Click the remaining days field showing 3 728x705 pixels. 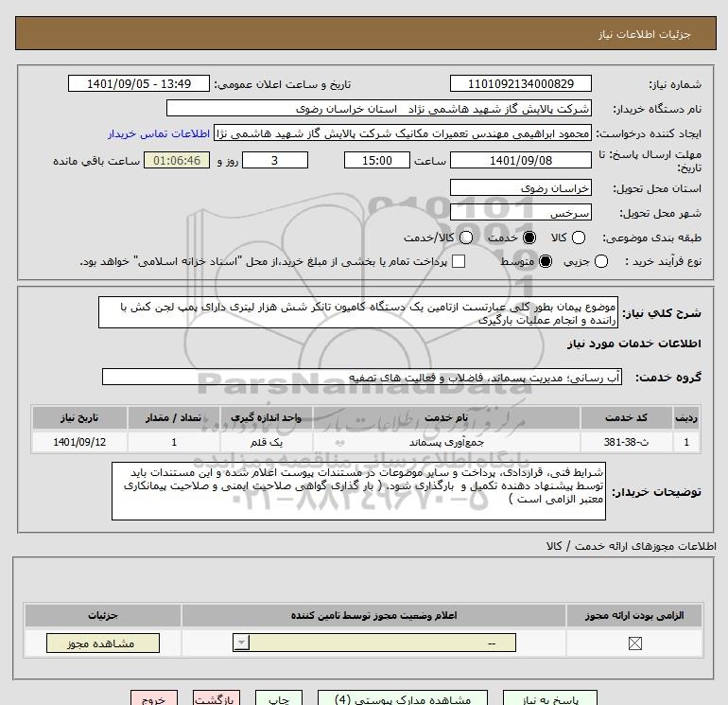click(x=275, y=160)
